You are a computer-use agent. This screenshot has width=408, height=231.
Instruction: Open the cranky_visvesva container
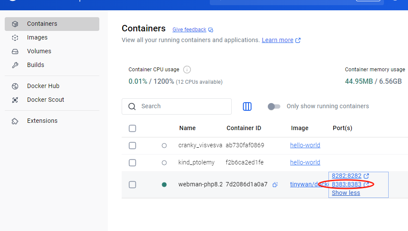(x=200, y=145)
